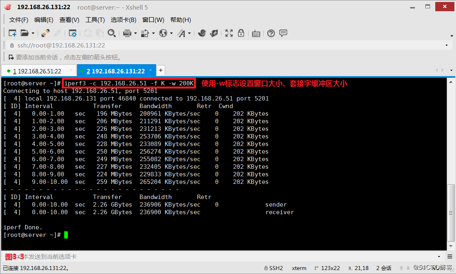This screenshot has width=456, height=274.
Task: Maximize the Xshell window
Action: 428,6
